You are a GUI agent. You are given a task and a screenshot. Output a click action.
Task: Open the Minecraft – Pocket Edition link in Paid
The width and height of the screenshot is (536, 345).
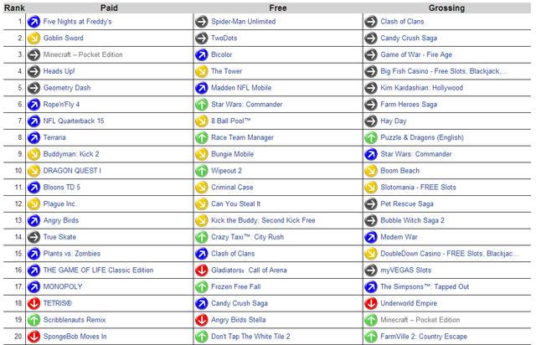[x=82, y=54]
